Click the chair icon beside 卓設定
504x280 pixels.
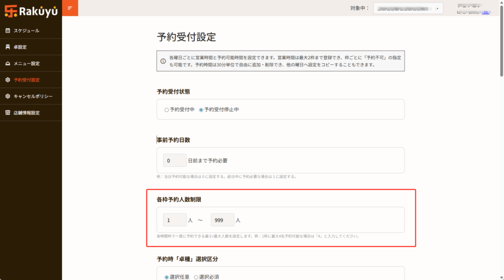[7, 47]
